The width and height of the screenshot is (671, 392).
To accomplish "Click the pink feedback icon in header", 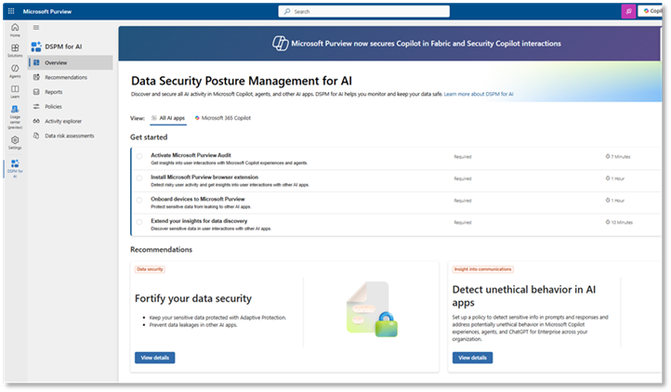I will [x=627, y=12].
